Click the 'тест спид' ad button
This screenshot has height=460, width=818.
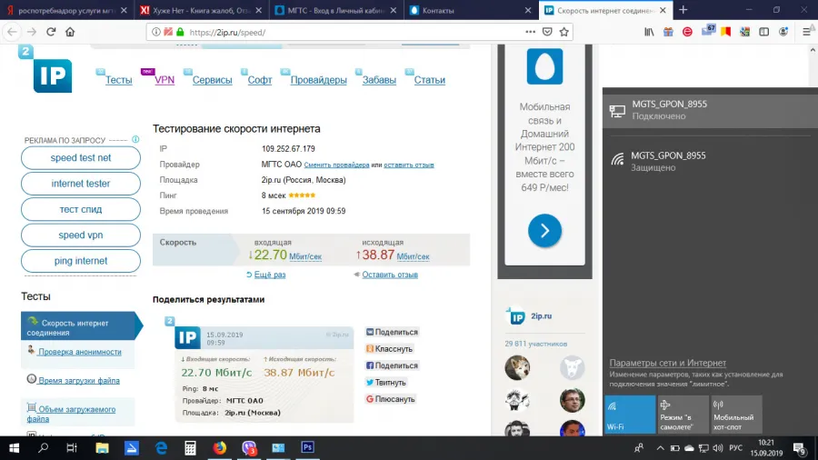pos(81,209)
